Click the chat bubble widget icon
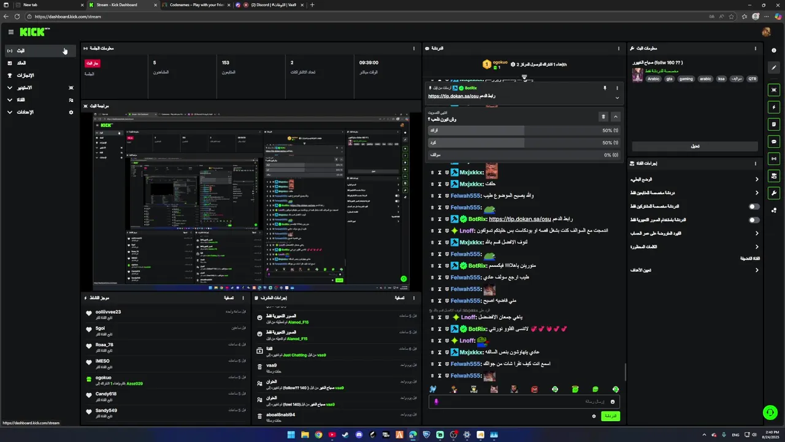The width and height of the screenshot is (785, 442). 774,141
